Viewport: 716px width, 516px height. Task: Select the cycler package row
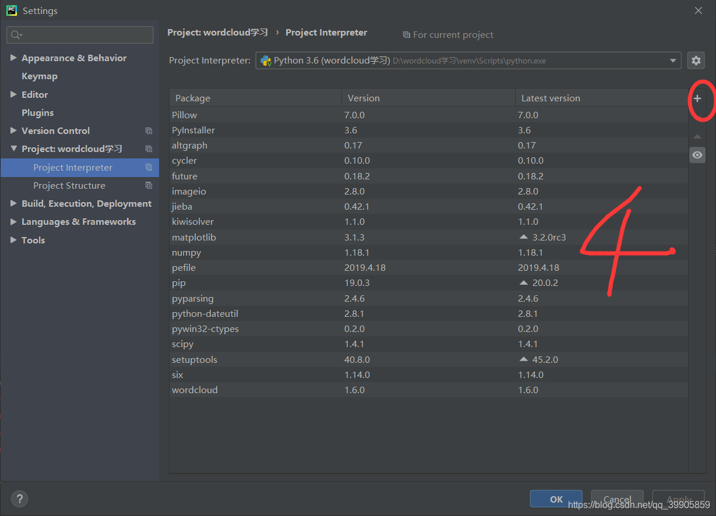(x=428, y=160)
